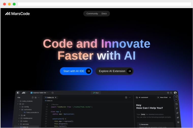Click the split editor icon
The height and width of the screenshot is (128, 193).
tap(126, 97)
